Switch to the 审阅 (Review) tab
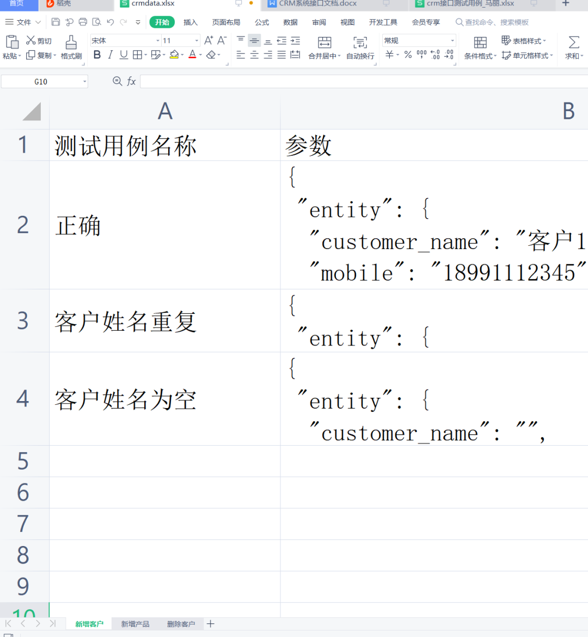 pyautogui.click(x=319, y=22)
